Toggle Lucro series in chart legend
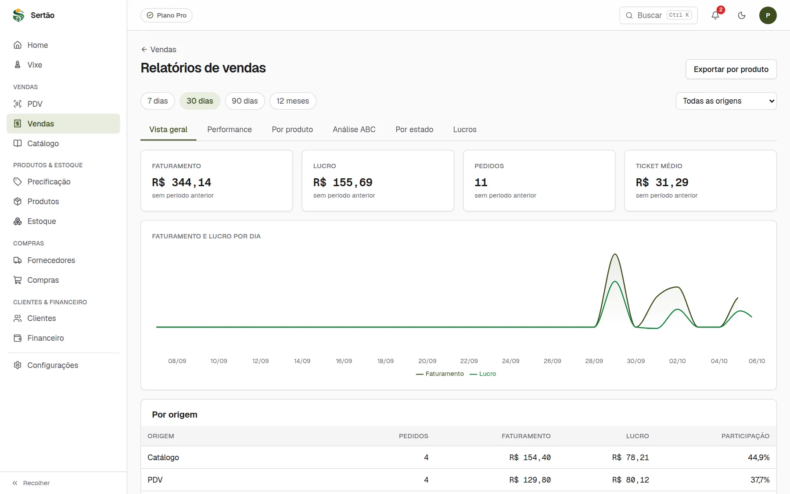 point(483,374)
